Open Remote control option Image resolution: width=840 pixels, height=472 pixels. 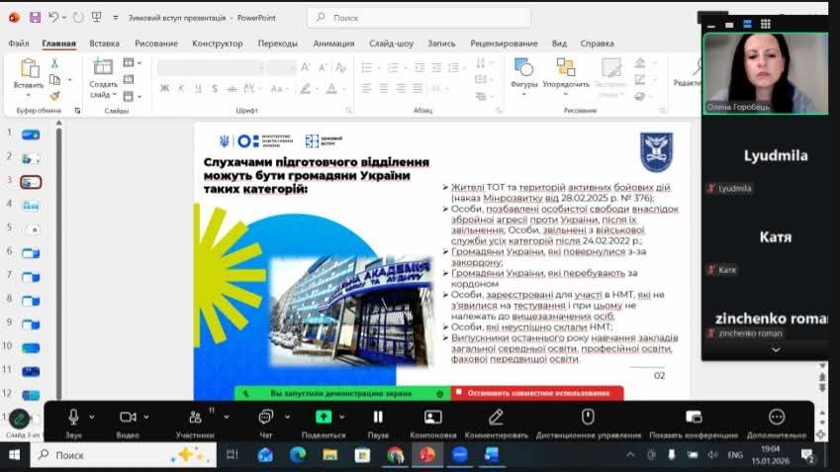coord(588,418)
